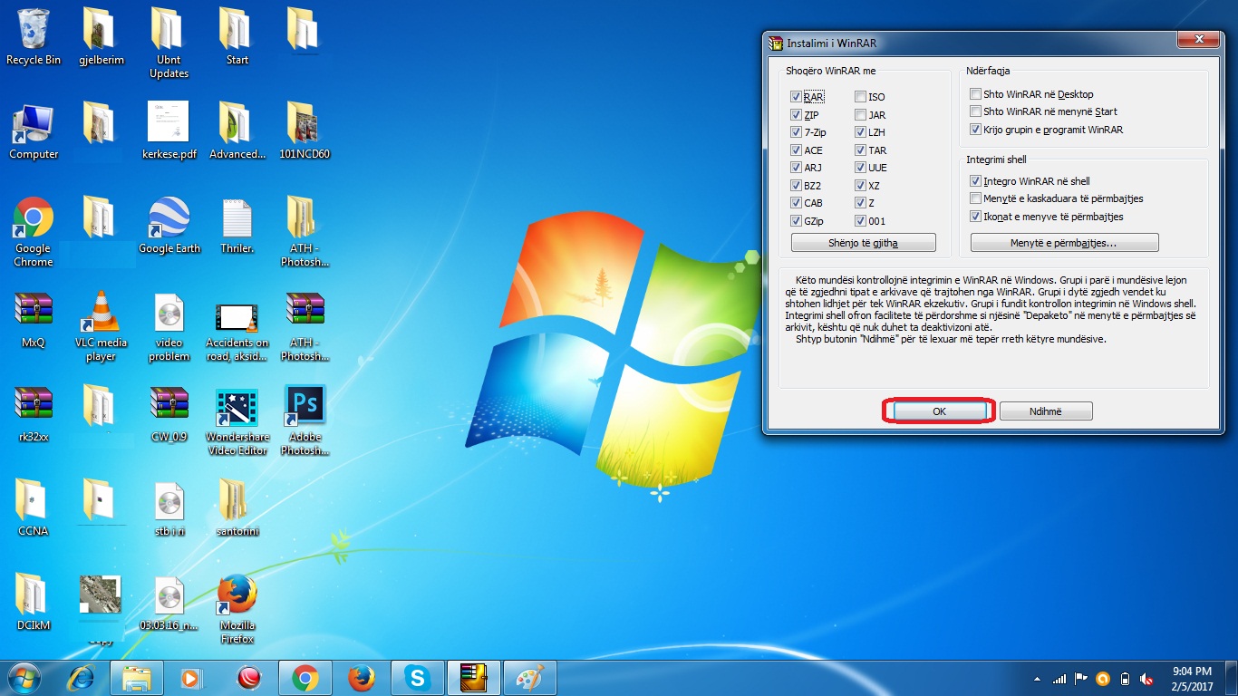Open the Menytë e përmbajtjes... button
The height and width of the screenshot is (696, 1238).
[1064, 243]
